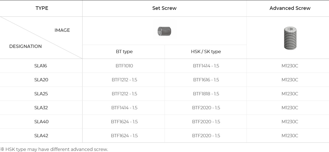Click the M1230C cell in the SLA42 row

290,136
